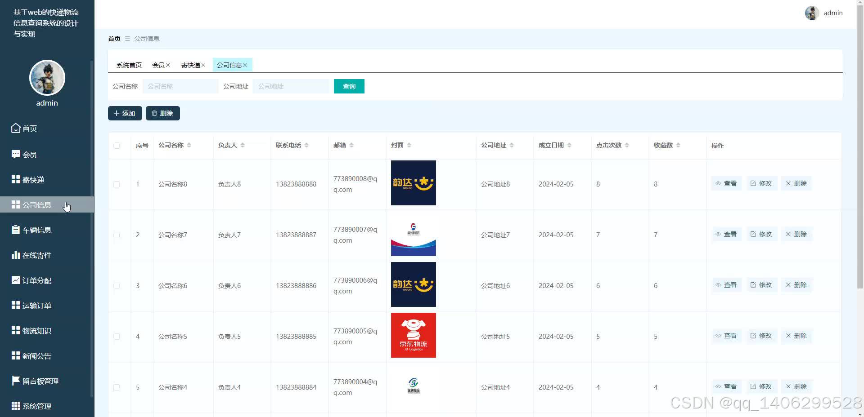Sort table by 联系电话 column arrows
Image resolution: width=864 pixels, height=417 pixels.
pyautogui.click(x=306, y=145)
